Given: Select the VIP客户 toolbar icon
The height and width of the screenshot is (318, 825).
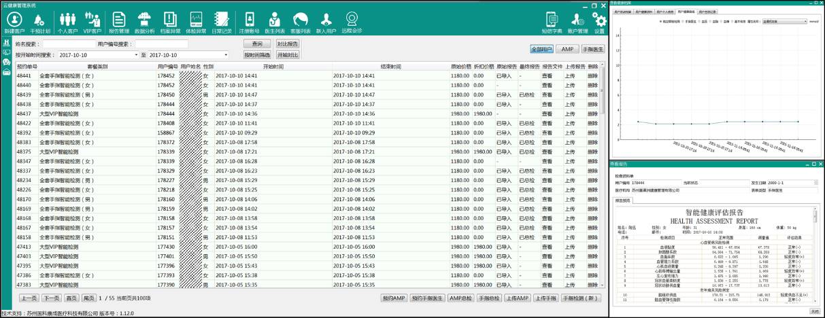Looking at the screenshot, I should pos(94,22).
